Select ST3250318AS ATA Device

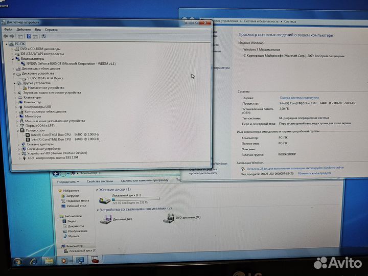tap(45, 78)
